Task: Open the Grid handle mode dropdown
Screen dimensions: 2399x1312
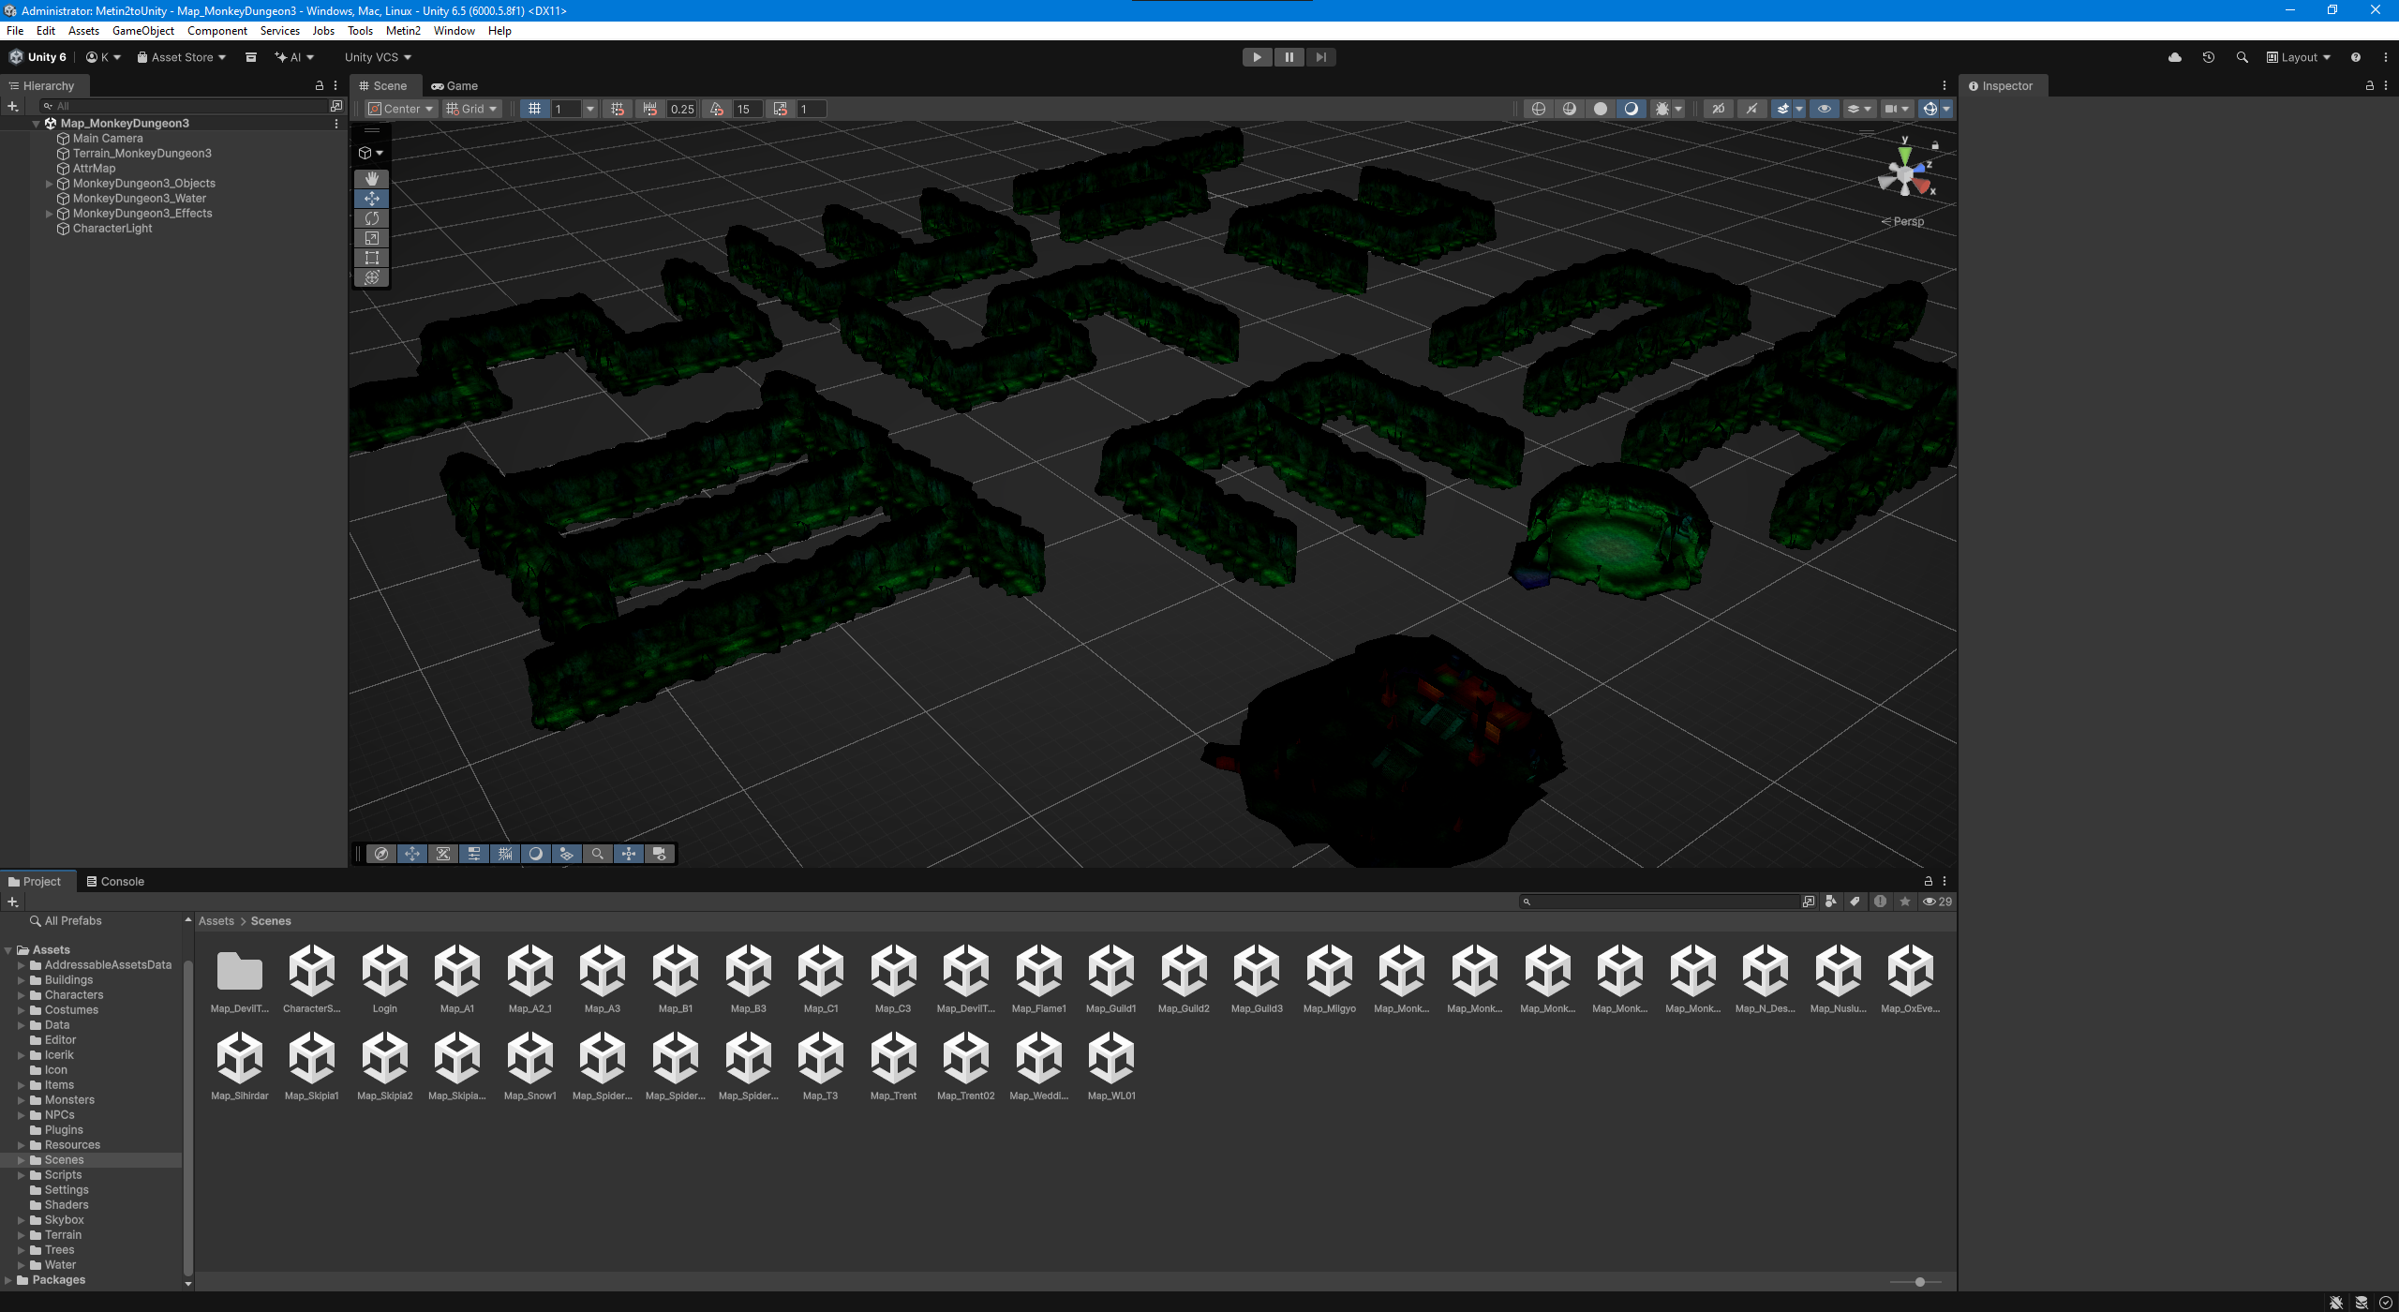Action: (471, 109)
